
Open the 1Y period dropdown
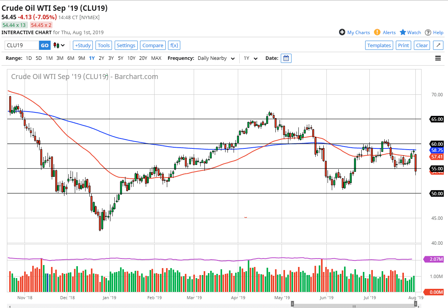251,58
